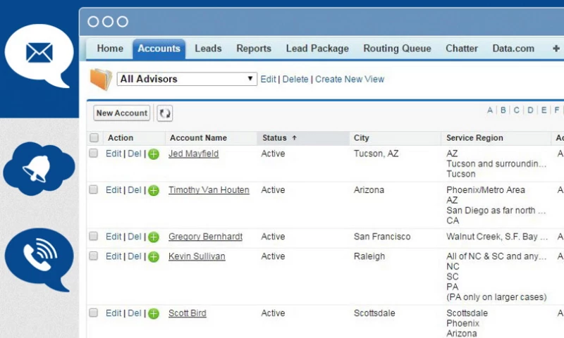Click Create New View link
The image size is (564, 338).
click(350, 79)
